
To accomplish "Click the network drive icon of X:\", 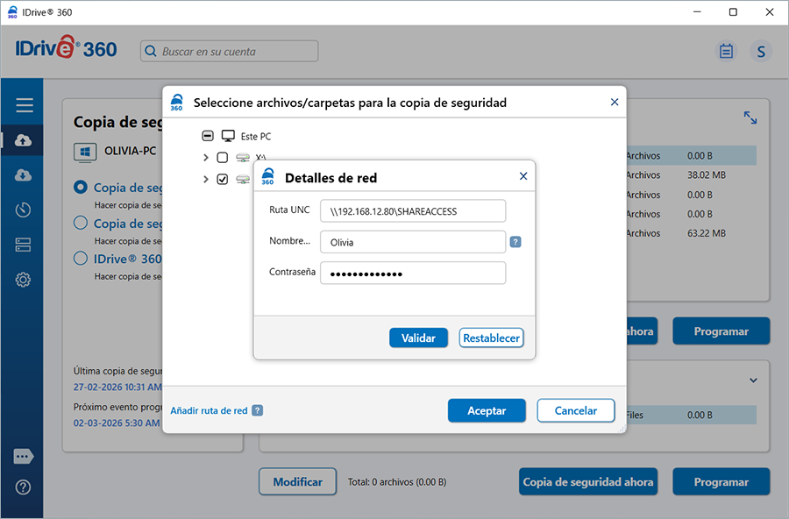I will (243, 158).
